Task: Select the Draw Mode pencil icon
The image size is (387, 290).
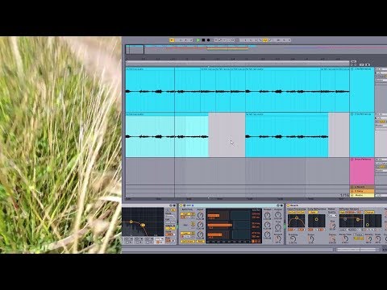Action: [x=260, y=40]
